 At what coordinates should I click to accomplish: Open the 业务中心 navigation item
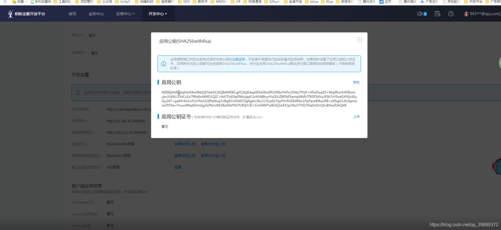pyautogui.click(x=96, y=14)
